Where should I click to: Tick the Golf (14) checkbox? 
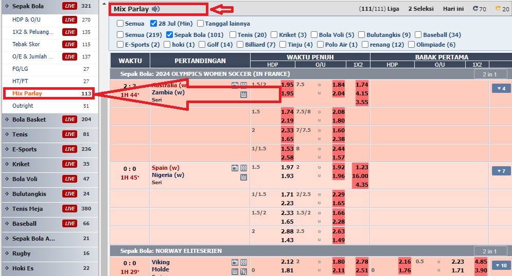point(202,44)
